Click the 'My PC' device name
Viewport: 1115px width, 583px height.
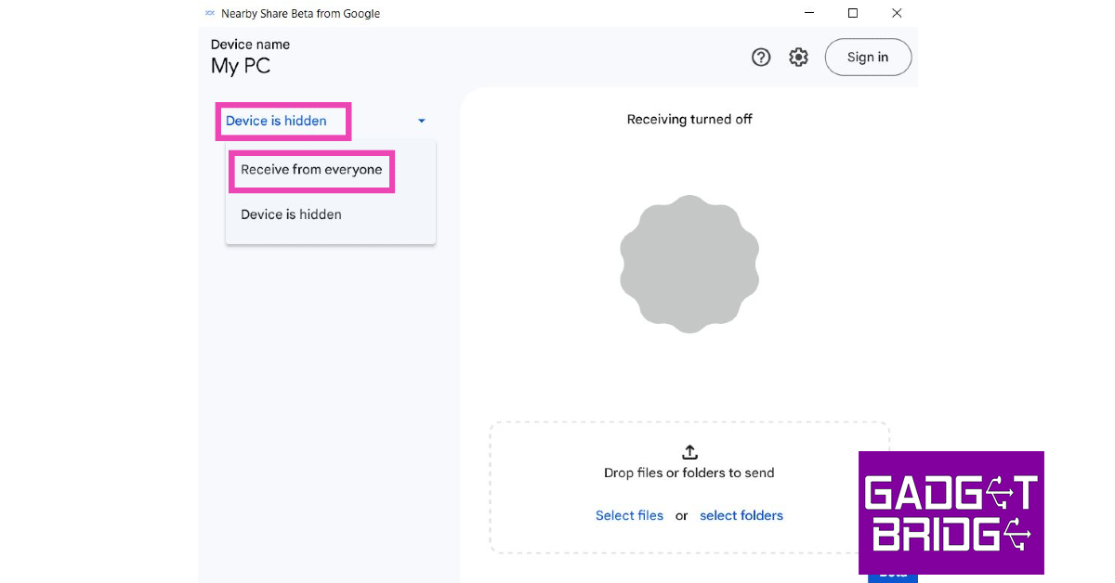point(241,67)
